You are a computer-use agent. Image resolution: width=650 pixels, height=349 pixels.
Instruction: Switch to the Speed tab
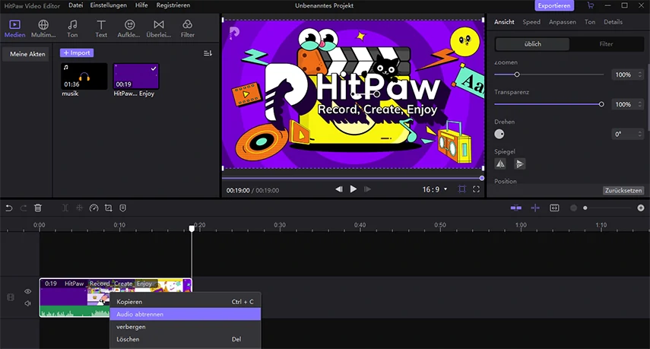(x=531, y=22)
